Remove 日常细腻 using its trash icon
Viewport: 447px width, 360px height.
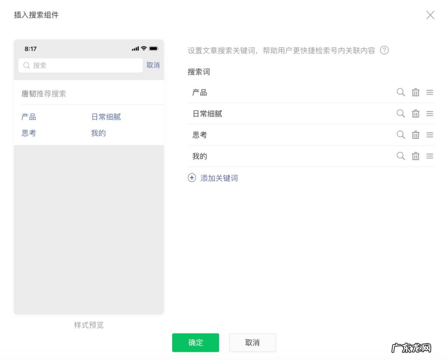[x=416, y=113]
